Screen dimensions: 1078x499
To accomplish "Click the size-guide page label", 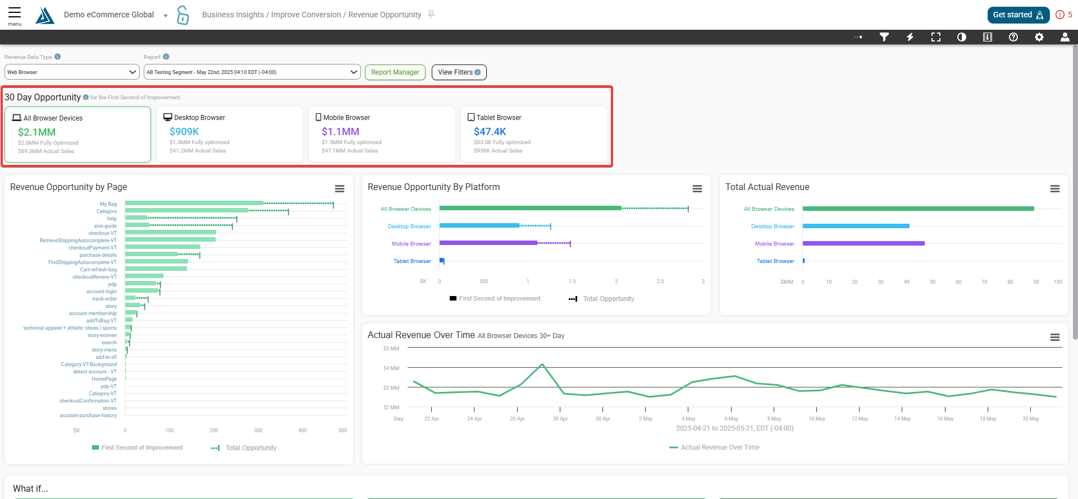I will pyautogui.click(x=106, y=226).
